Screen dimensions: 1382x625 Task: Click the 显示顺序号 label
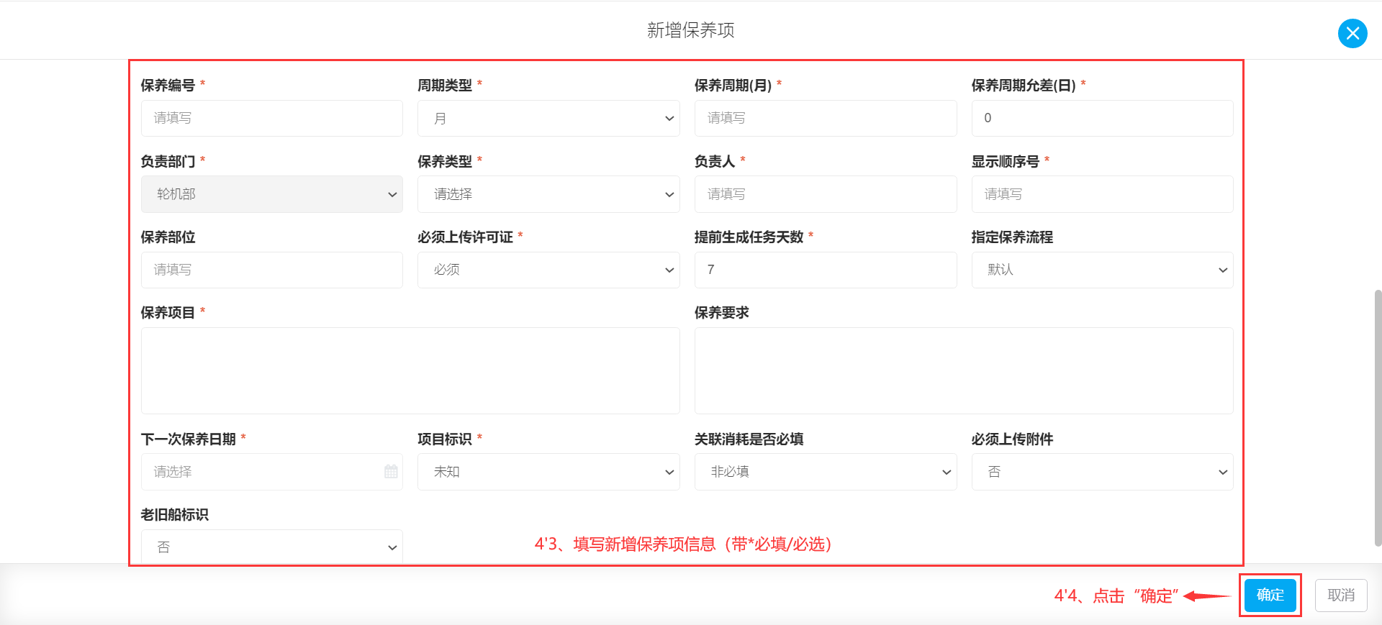[x=1006, y=161]
